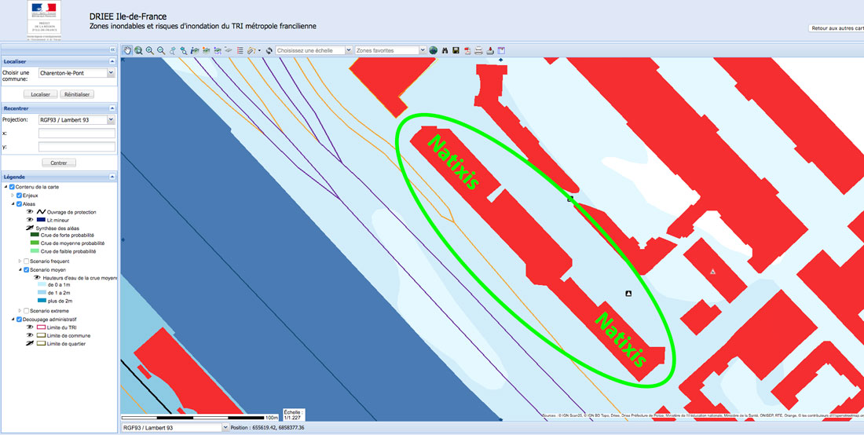Click the y coordinate input field
Screen dimensions: 864x435
pos(77,147)
